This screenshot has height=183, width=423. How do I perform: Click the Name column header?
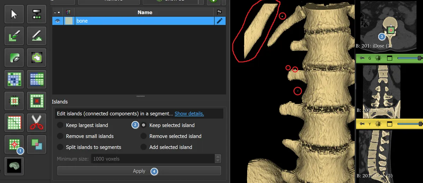point(145,12)
